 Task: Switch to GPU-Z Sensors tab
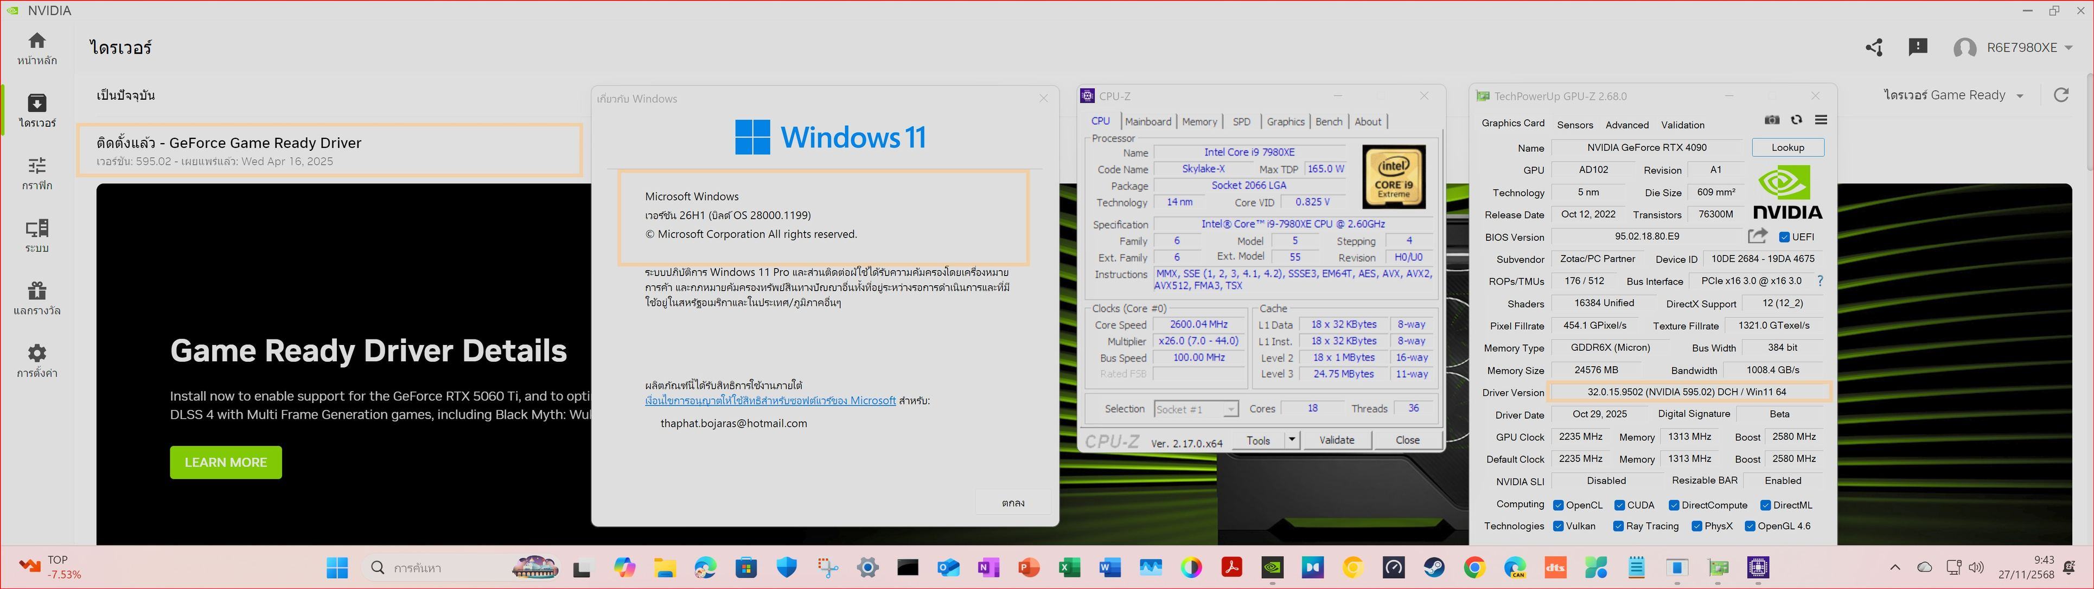click(x=1574, y=125)
